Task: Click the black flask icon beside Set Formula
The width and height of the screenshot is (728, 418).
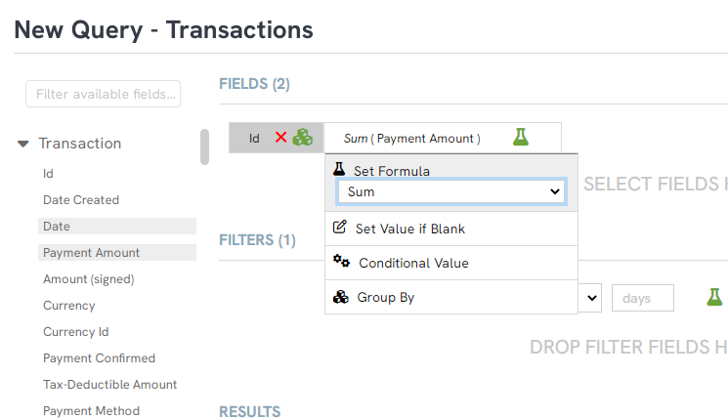Action: (x=339, y=169)
